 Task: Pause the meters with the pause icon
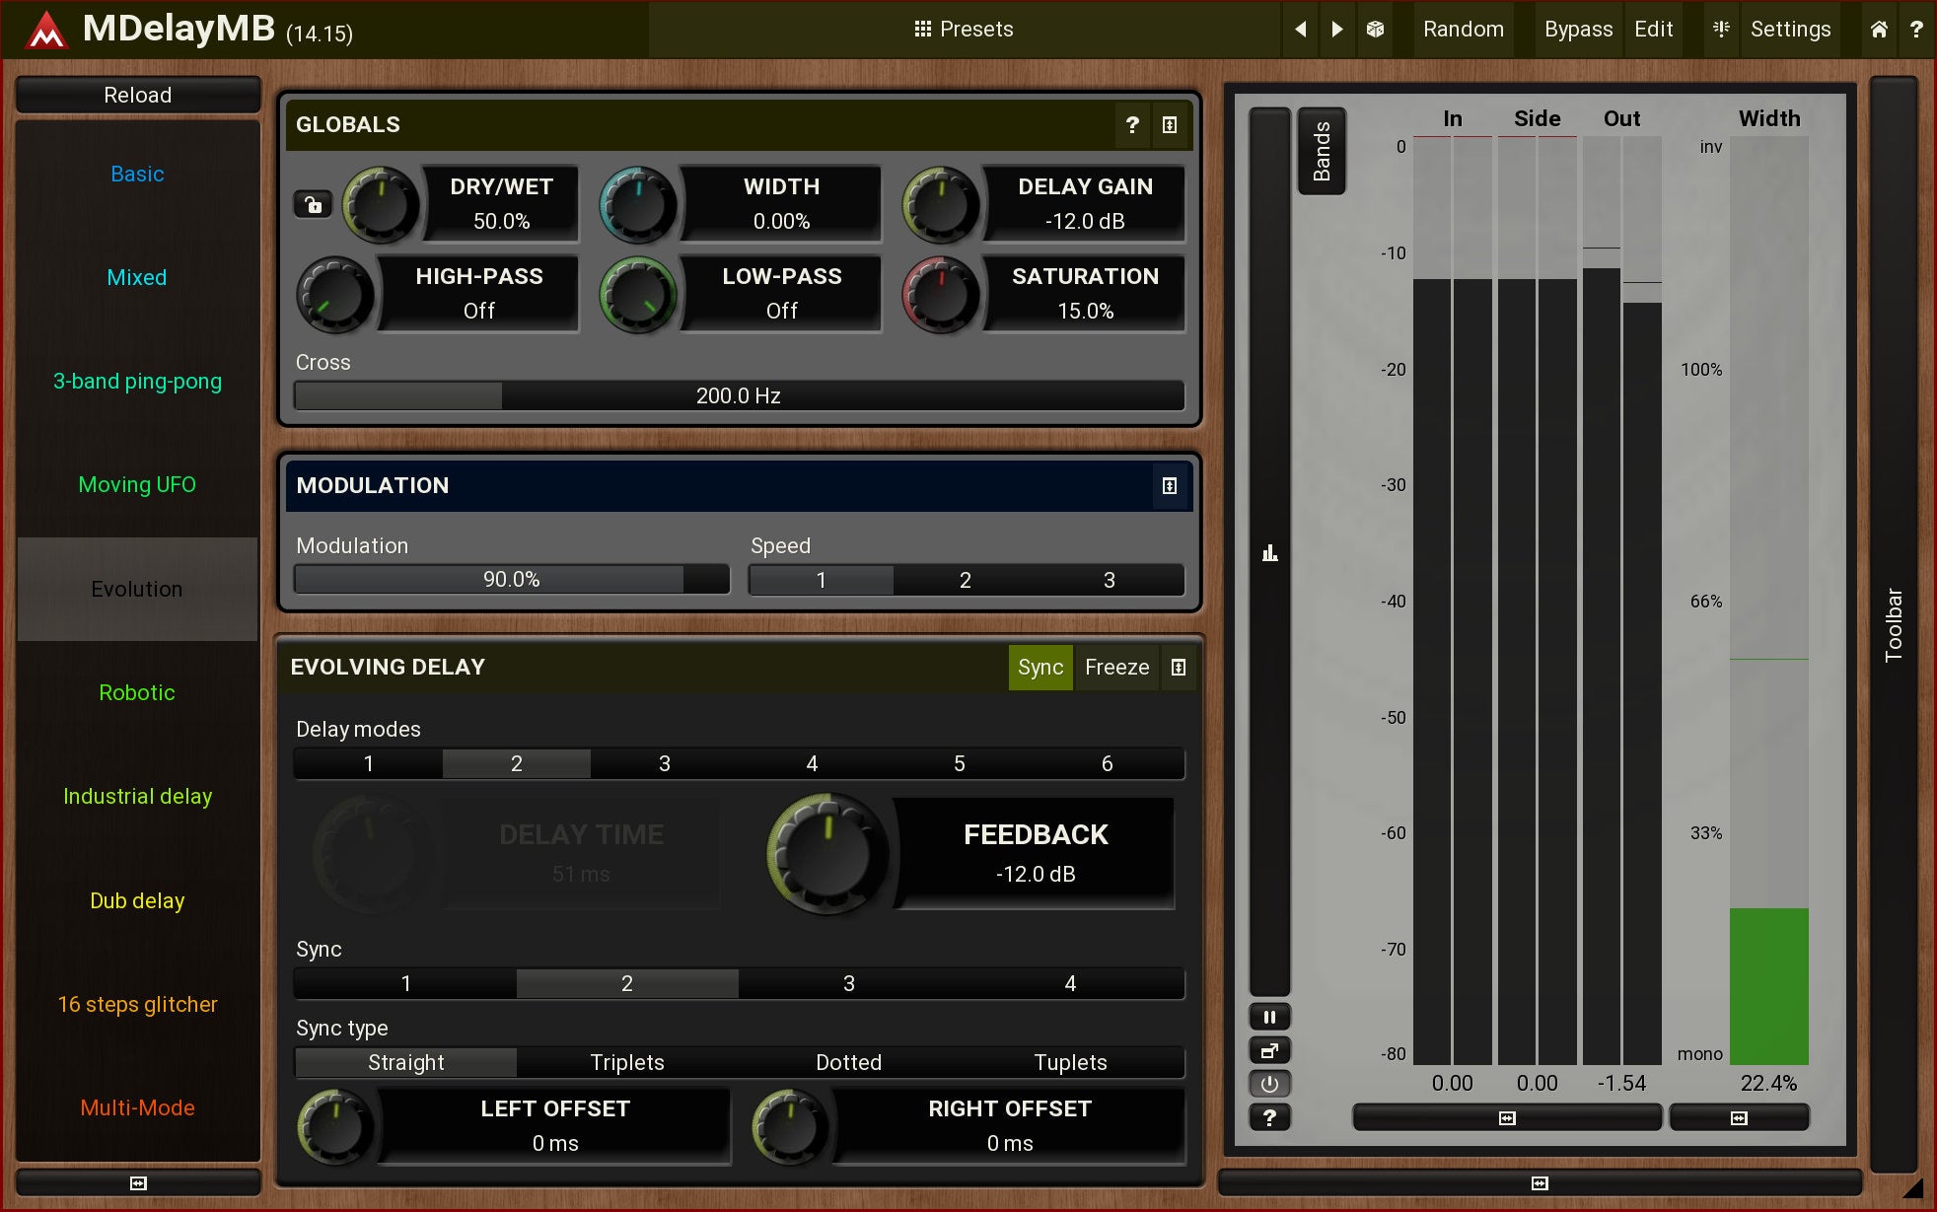(1269, 1017)
